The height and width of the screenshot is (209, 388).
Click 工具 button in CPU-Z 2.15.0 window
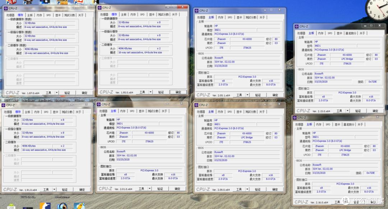[339, 111]
